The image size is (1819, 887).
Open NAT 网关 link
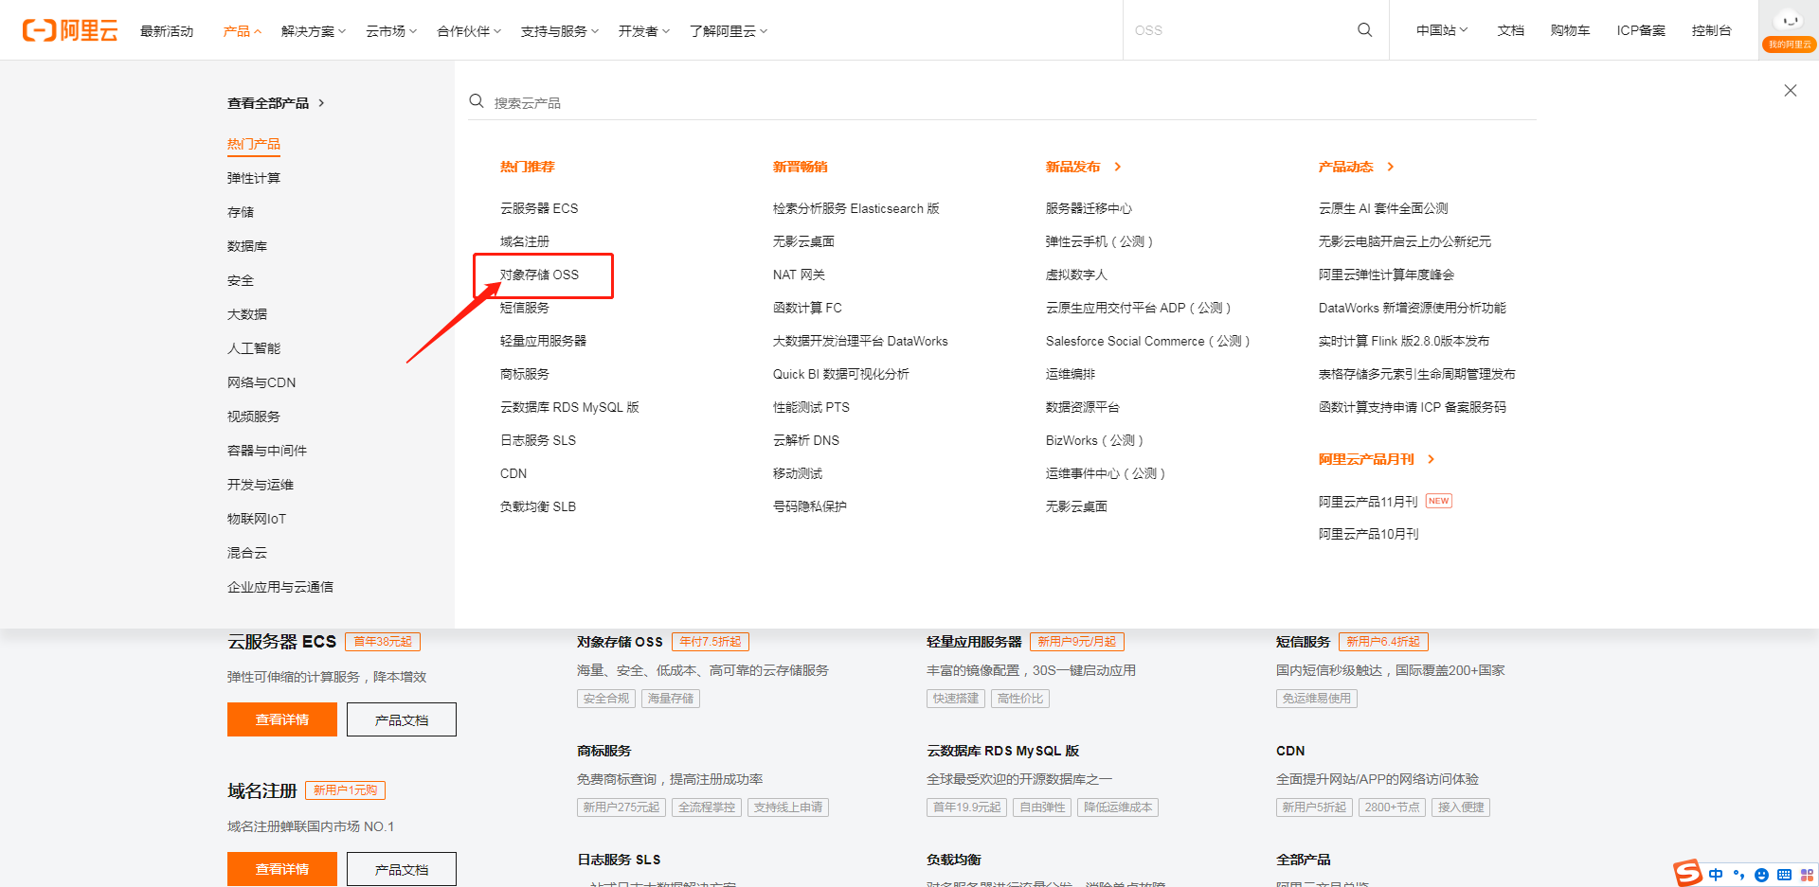(x=799, y=275)
